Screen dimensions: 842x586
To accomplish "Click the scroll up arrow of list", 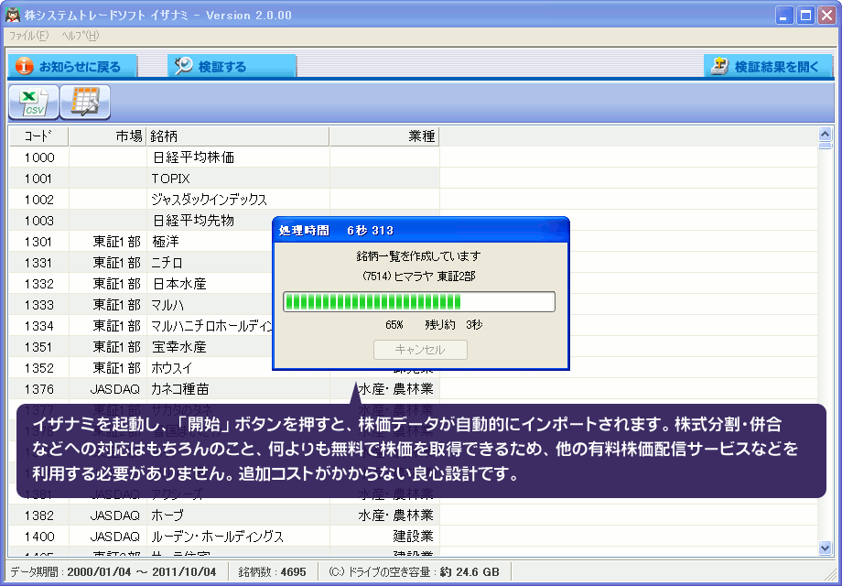I will point(825,134).
